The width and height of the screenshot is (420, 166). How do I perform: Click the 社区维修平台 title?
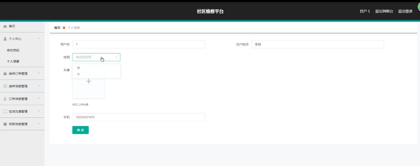210,11
